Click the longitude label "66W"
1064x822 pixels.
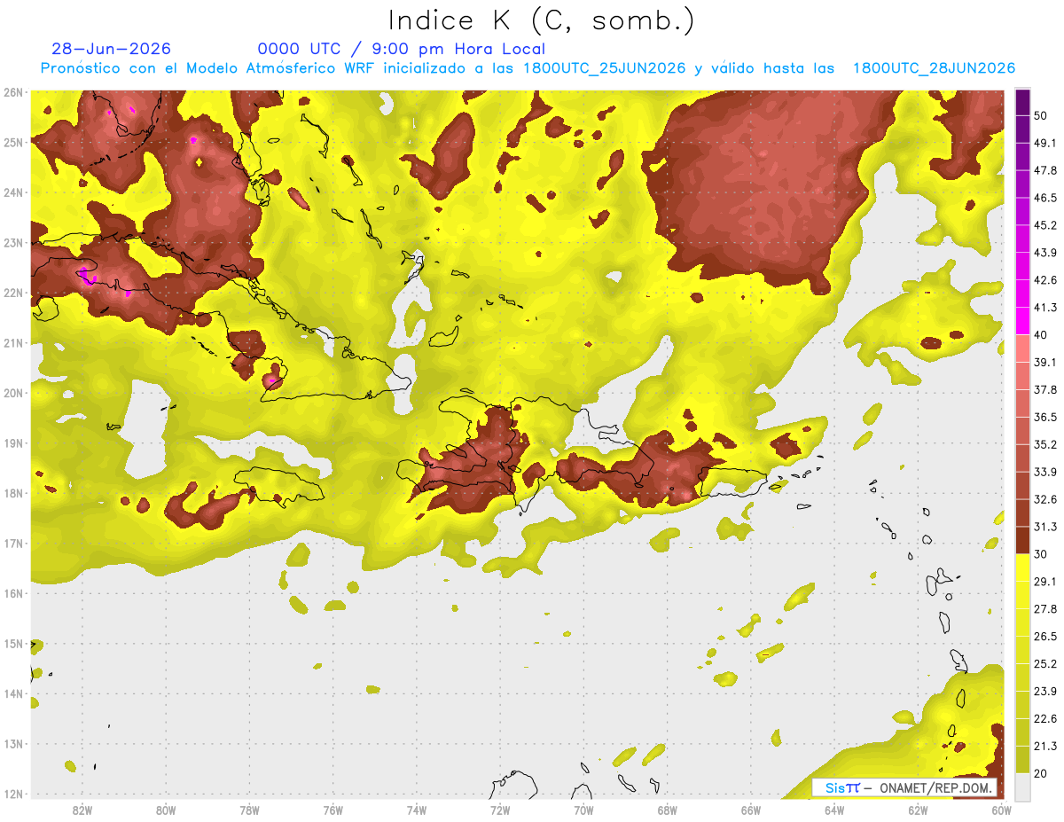click(751, 810)
